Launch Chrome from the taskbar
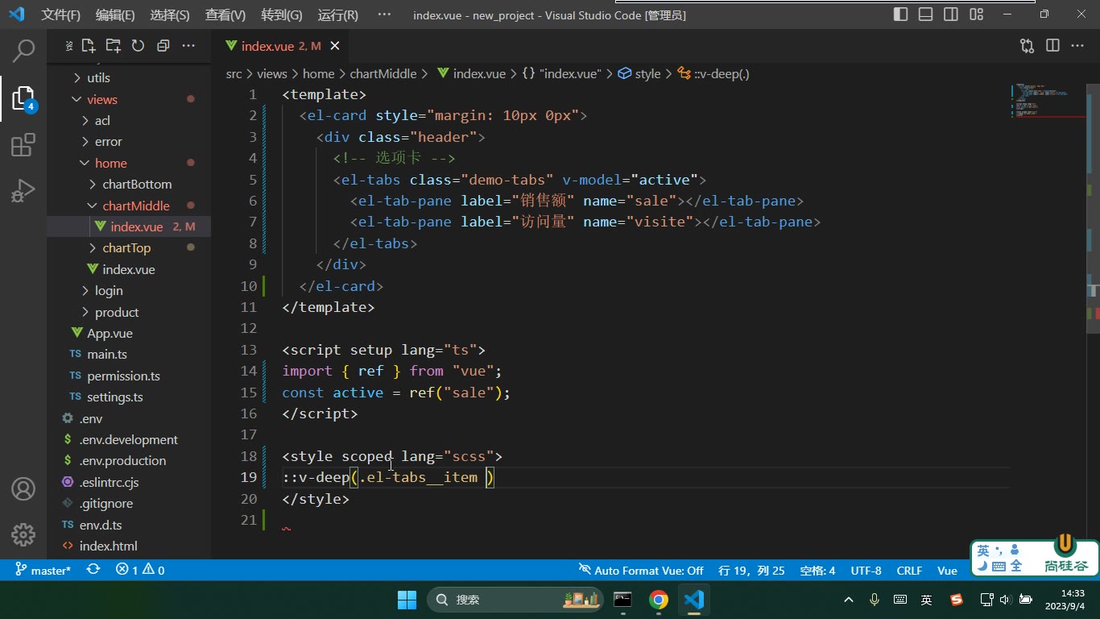The width and height of the screenshot is (1100, 619). coord(659,600)
